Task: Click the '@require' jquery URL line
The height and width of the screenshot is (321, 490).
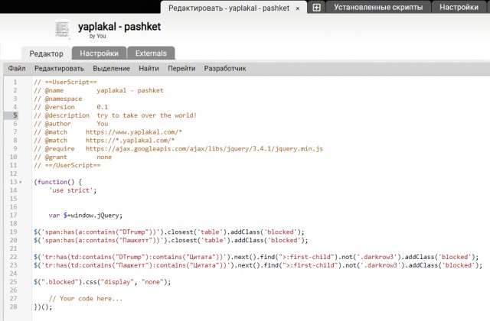Action: [x=178, y=149]
